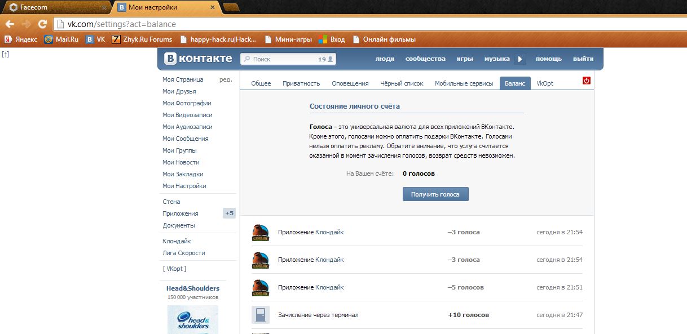Click the terminal deposit door icon
This screenshot has width=687, height=334.
click(260, 315)
